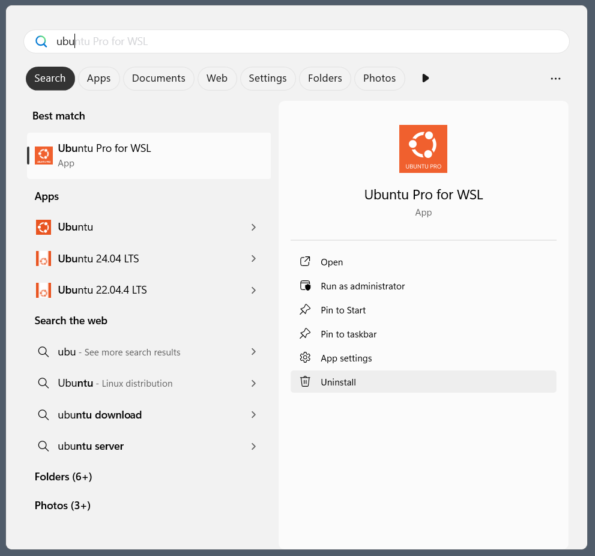Open the 'Photos (3+)' section header

coord(62,506)
